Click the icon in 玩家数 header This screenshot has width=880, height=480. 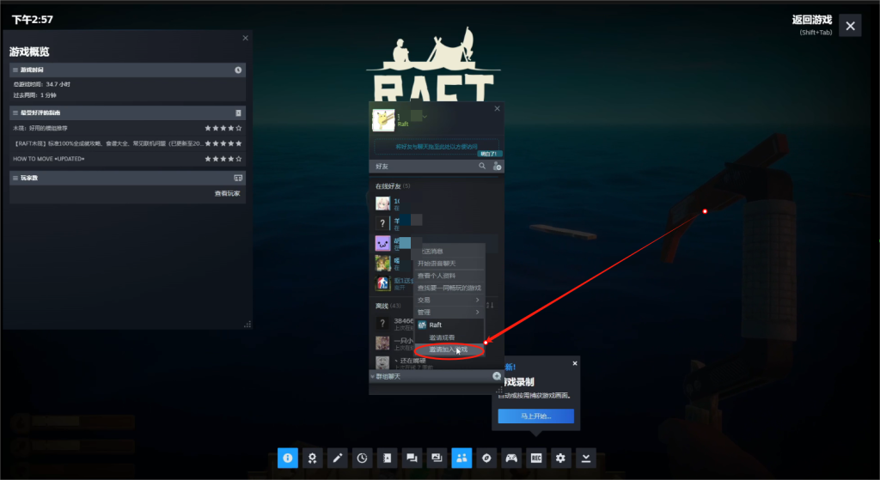pos(238,178)
